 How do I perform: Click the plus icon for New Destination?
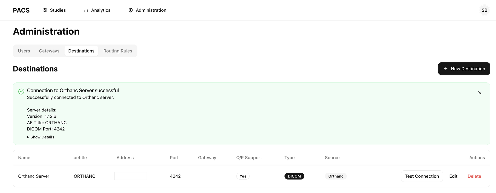click(446, 69)
